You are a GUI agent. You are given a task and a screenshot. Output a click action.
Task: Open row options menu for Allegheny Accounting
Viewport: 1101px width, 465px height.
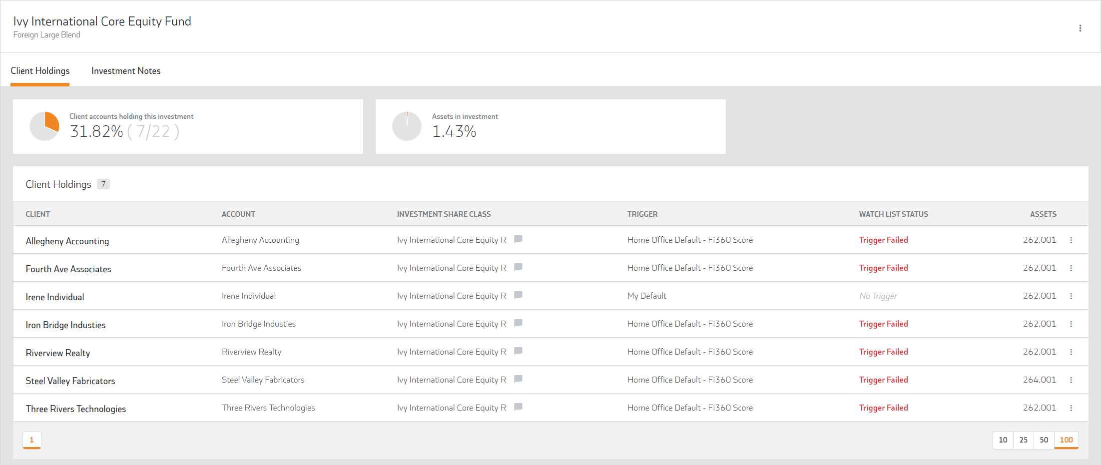1071,240
